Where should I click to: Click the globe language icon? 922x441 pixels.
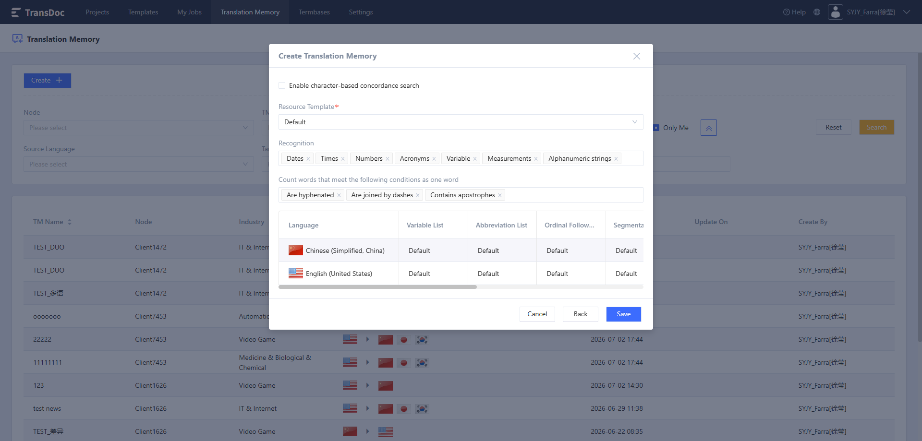click(x=817, y=12)
